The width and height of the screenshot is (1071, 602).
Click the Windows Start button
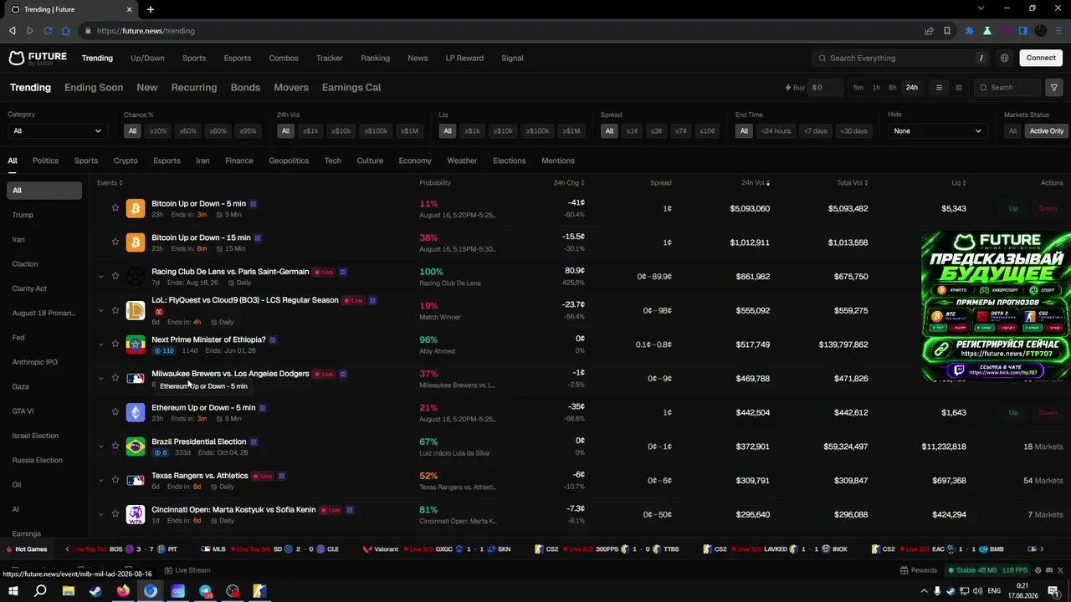(x=13, y=591)
